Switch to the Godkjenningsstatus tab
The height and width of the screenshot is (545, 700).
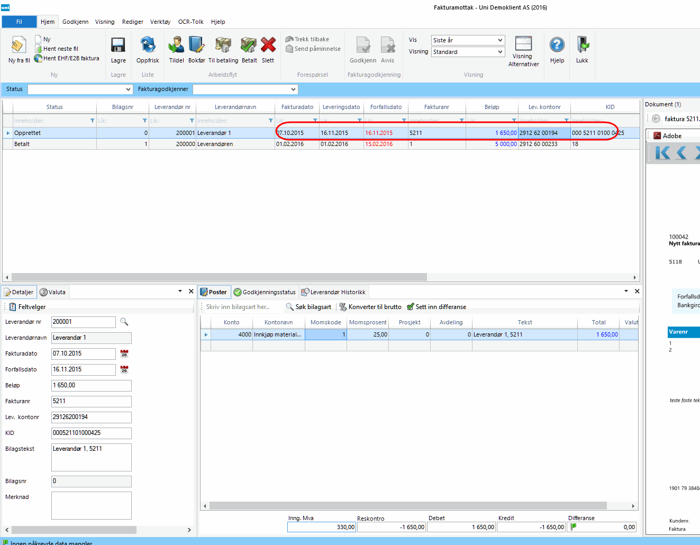tap(265, 292)
